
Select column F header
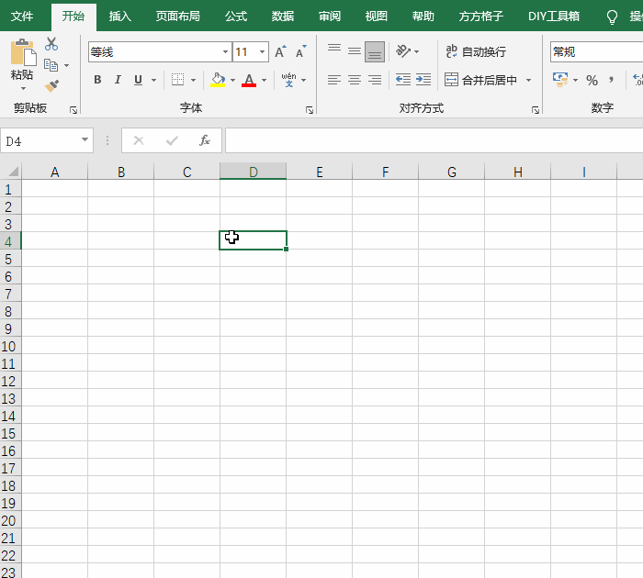385,172
